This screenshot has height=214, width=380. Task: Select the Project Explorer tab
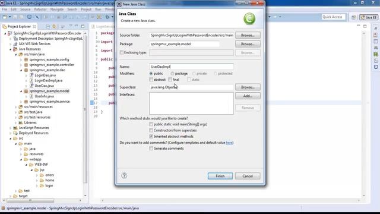point(19,26)
